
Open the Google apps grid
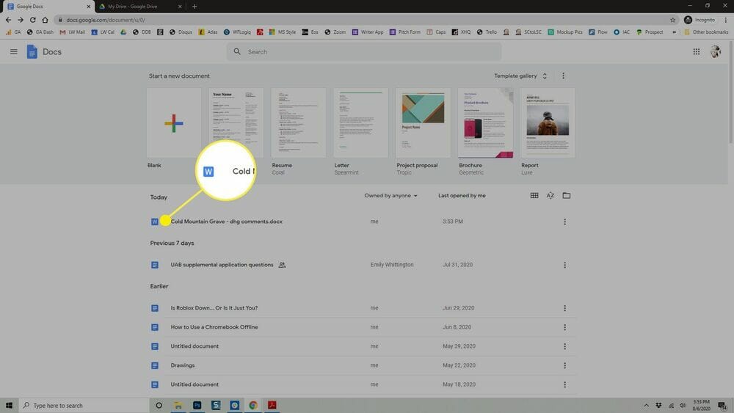point(696,51)
